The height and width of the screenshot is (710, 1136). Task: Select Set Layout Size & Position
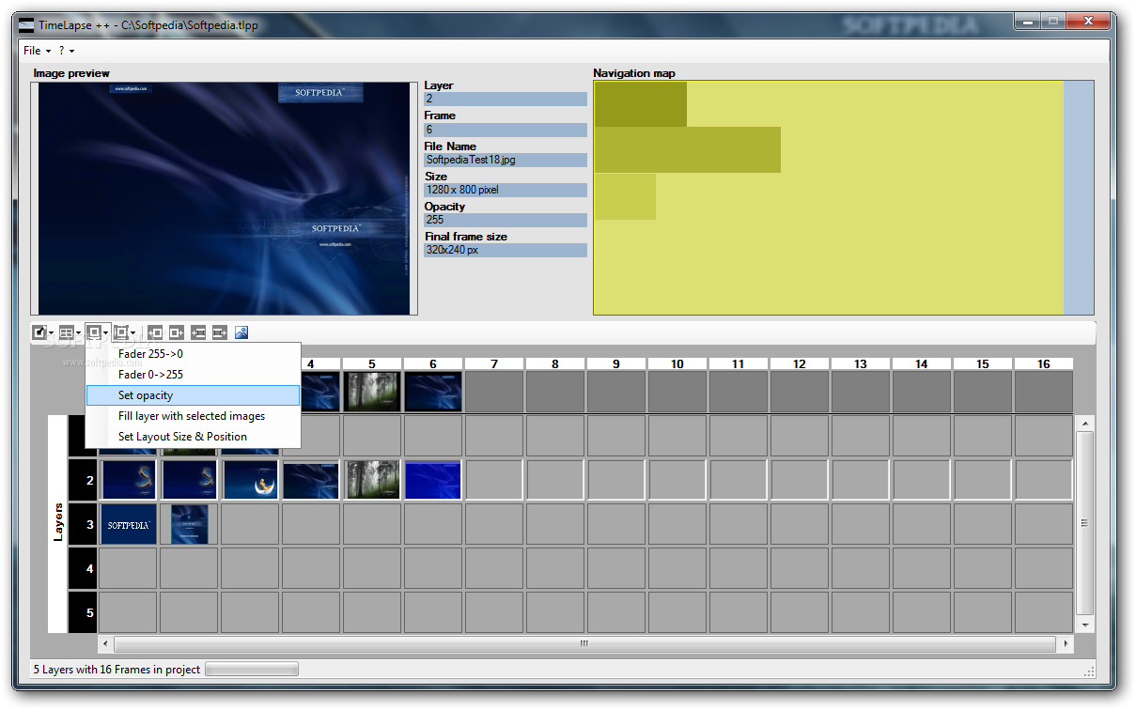(193, 437)
